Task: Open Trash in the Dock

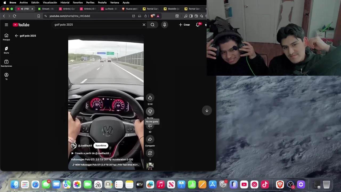Action: point(326,185)
